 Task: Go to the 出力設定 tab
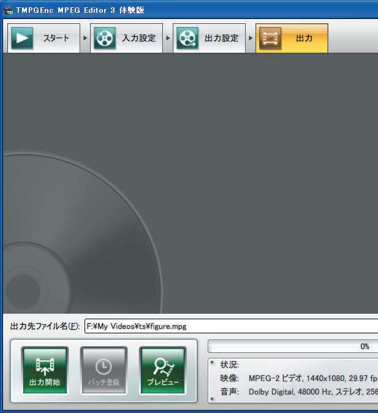point(209,38)
